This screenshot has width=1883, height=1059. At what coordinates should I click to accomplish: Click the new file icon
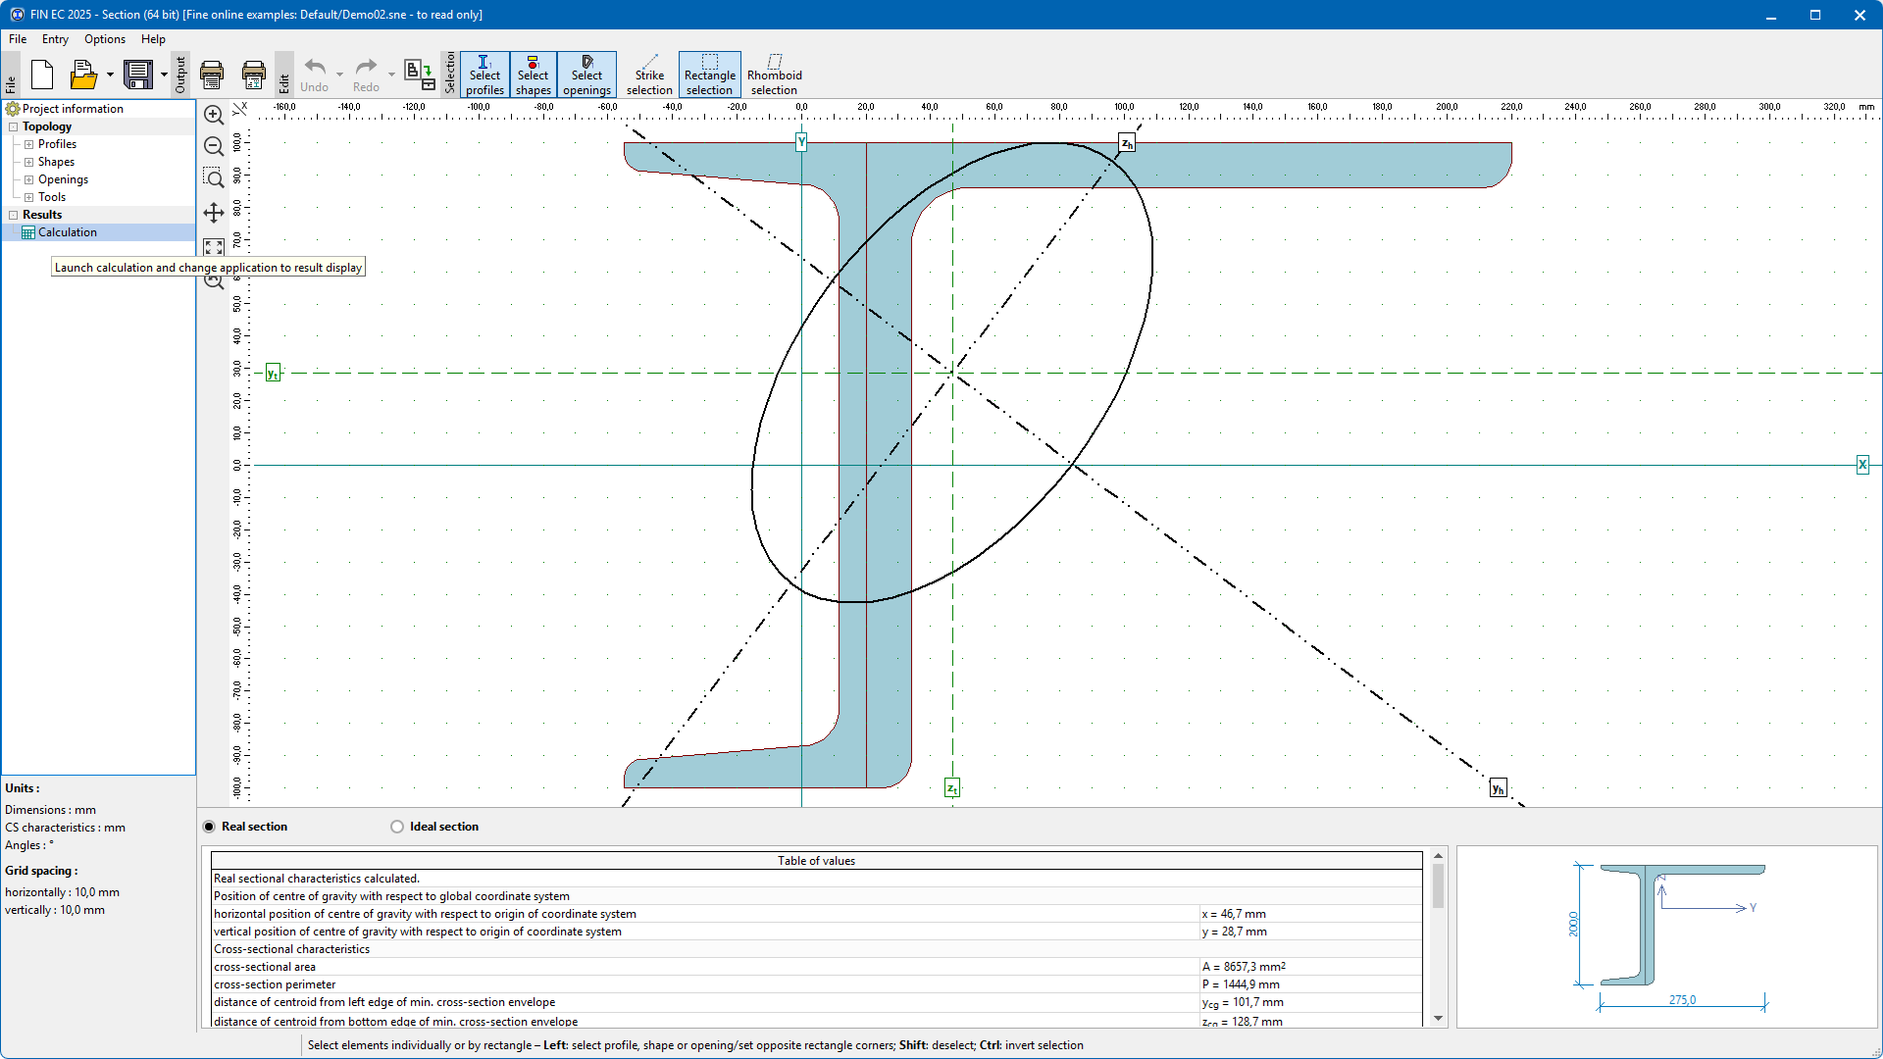(x=42, y=75)
